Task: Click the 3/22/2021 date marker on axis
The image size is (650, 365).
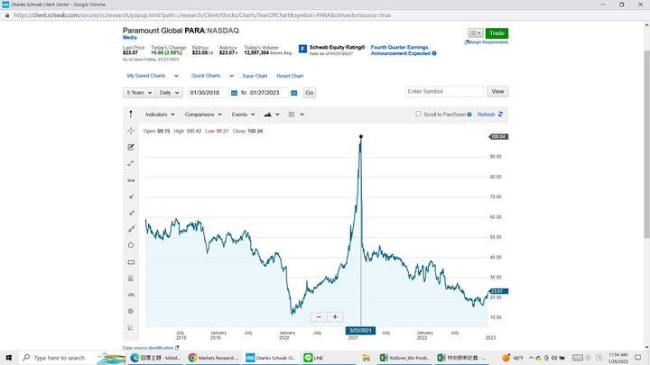Action: pyautogui.click(x=360, y=331)
